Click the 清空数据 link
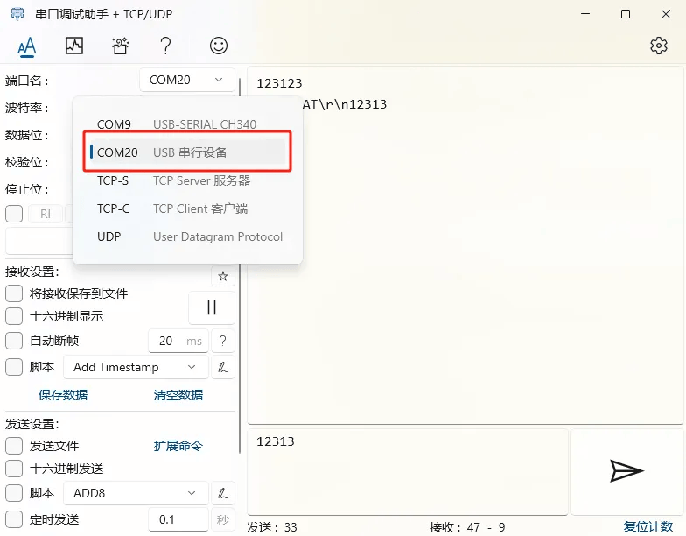This screenshot has height=536, width=686. tap(178, 395)
